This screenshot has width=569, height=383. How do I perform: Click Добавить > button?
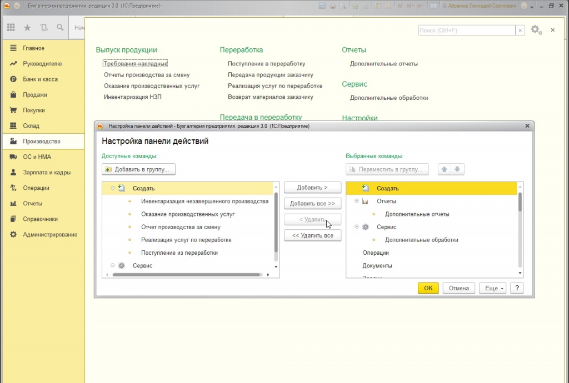(312, 187)
